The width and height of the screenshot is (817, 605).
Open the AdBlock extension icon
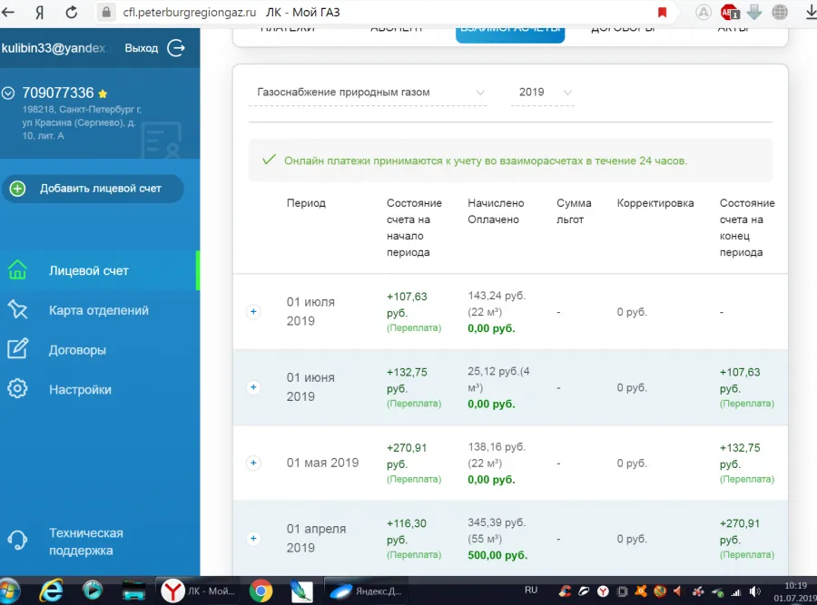[730, 12]
